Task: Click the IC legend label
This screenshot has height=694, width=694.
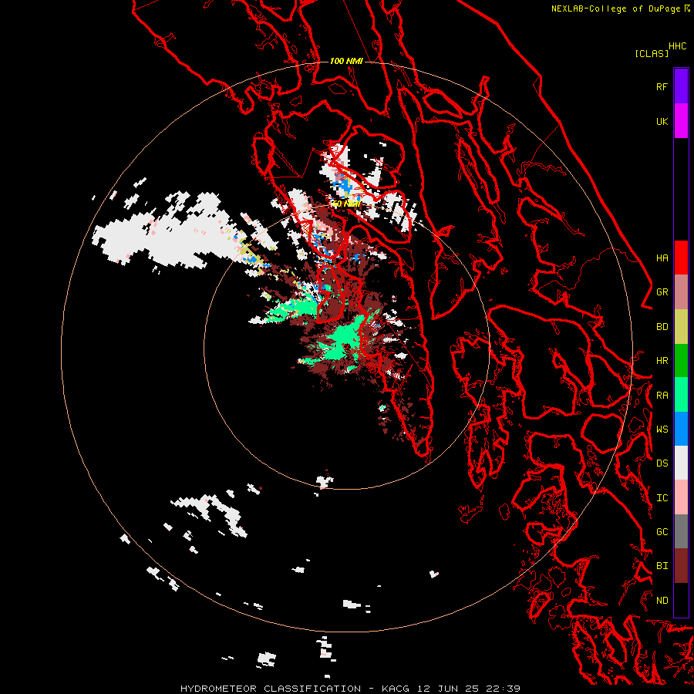Action: (662, 498)
